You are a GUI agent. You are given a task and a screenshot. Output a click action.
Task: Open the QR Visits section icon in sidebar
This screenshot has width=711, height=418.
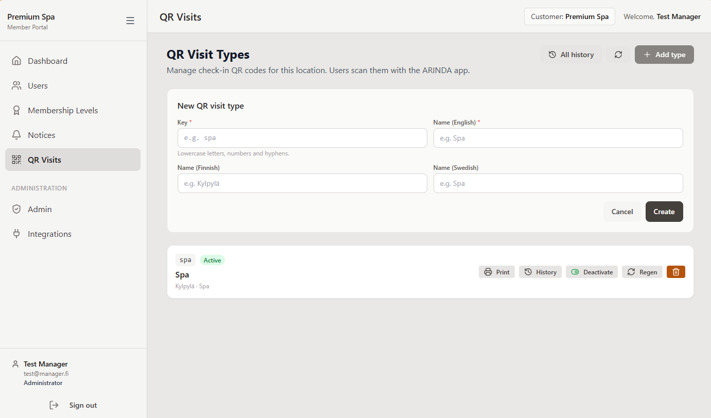[17, 160]
